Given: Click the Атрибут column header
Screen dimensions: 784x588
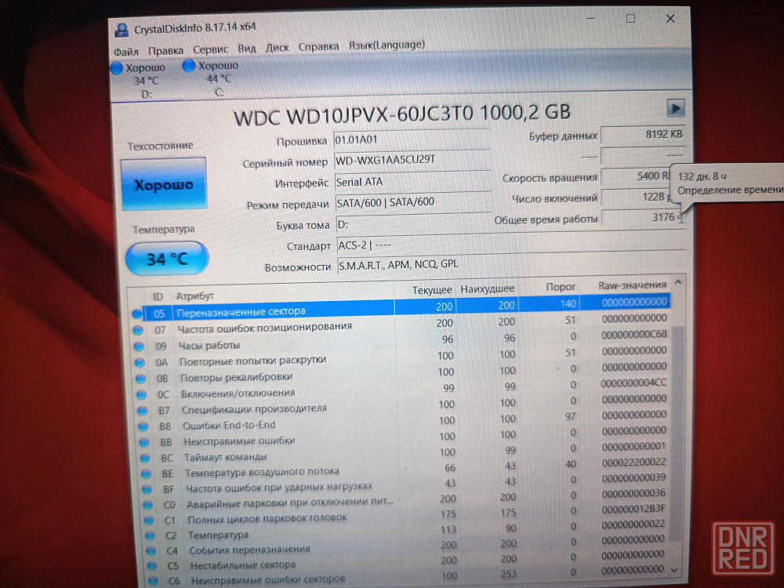Looking at the screenshot, I should 195,296.
